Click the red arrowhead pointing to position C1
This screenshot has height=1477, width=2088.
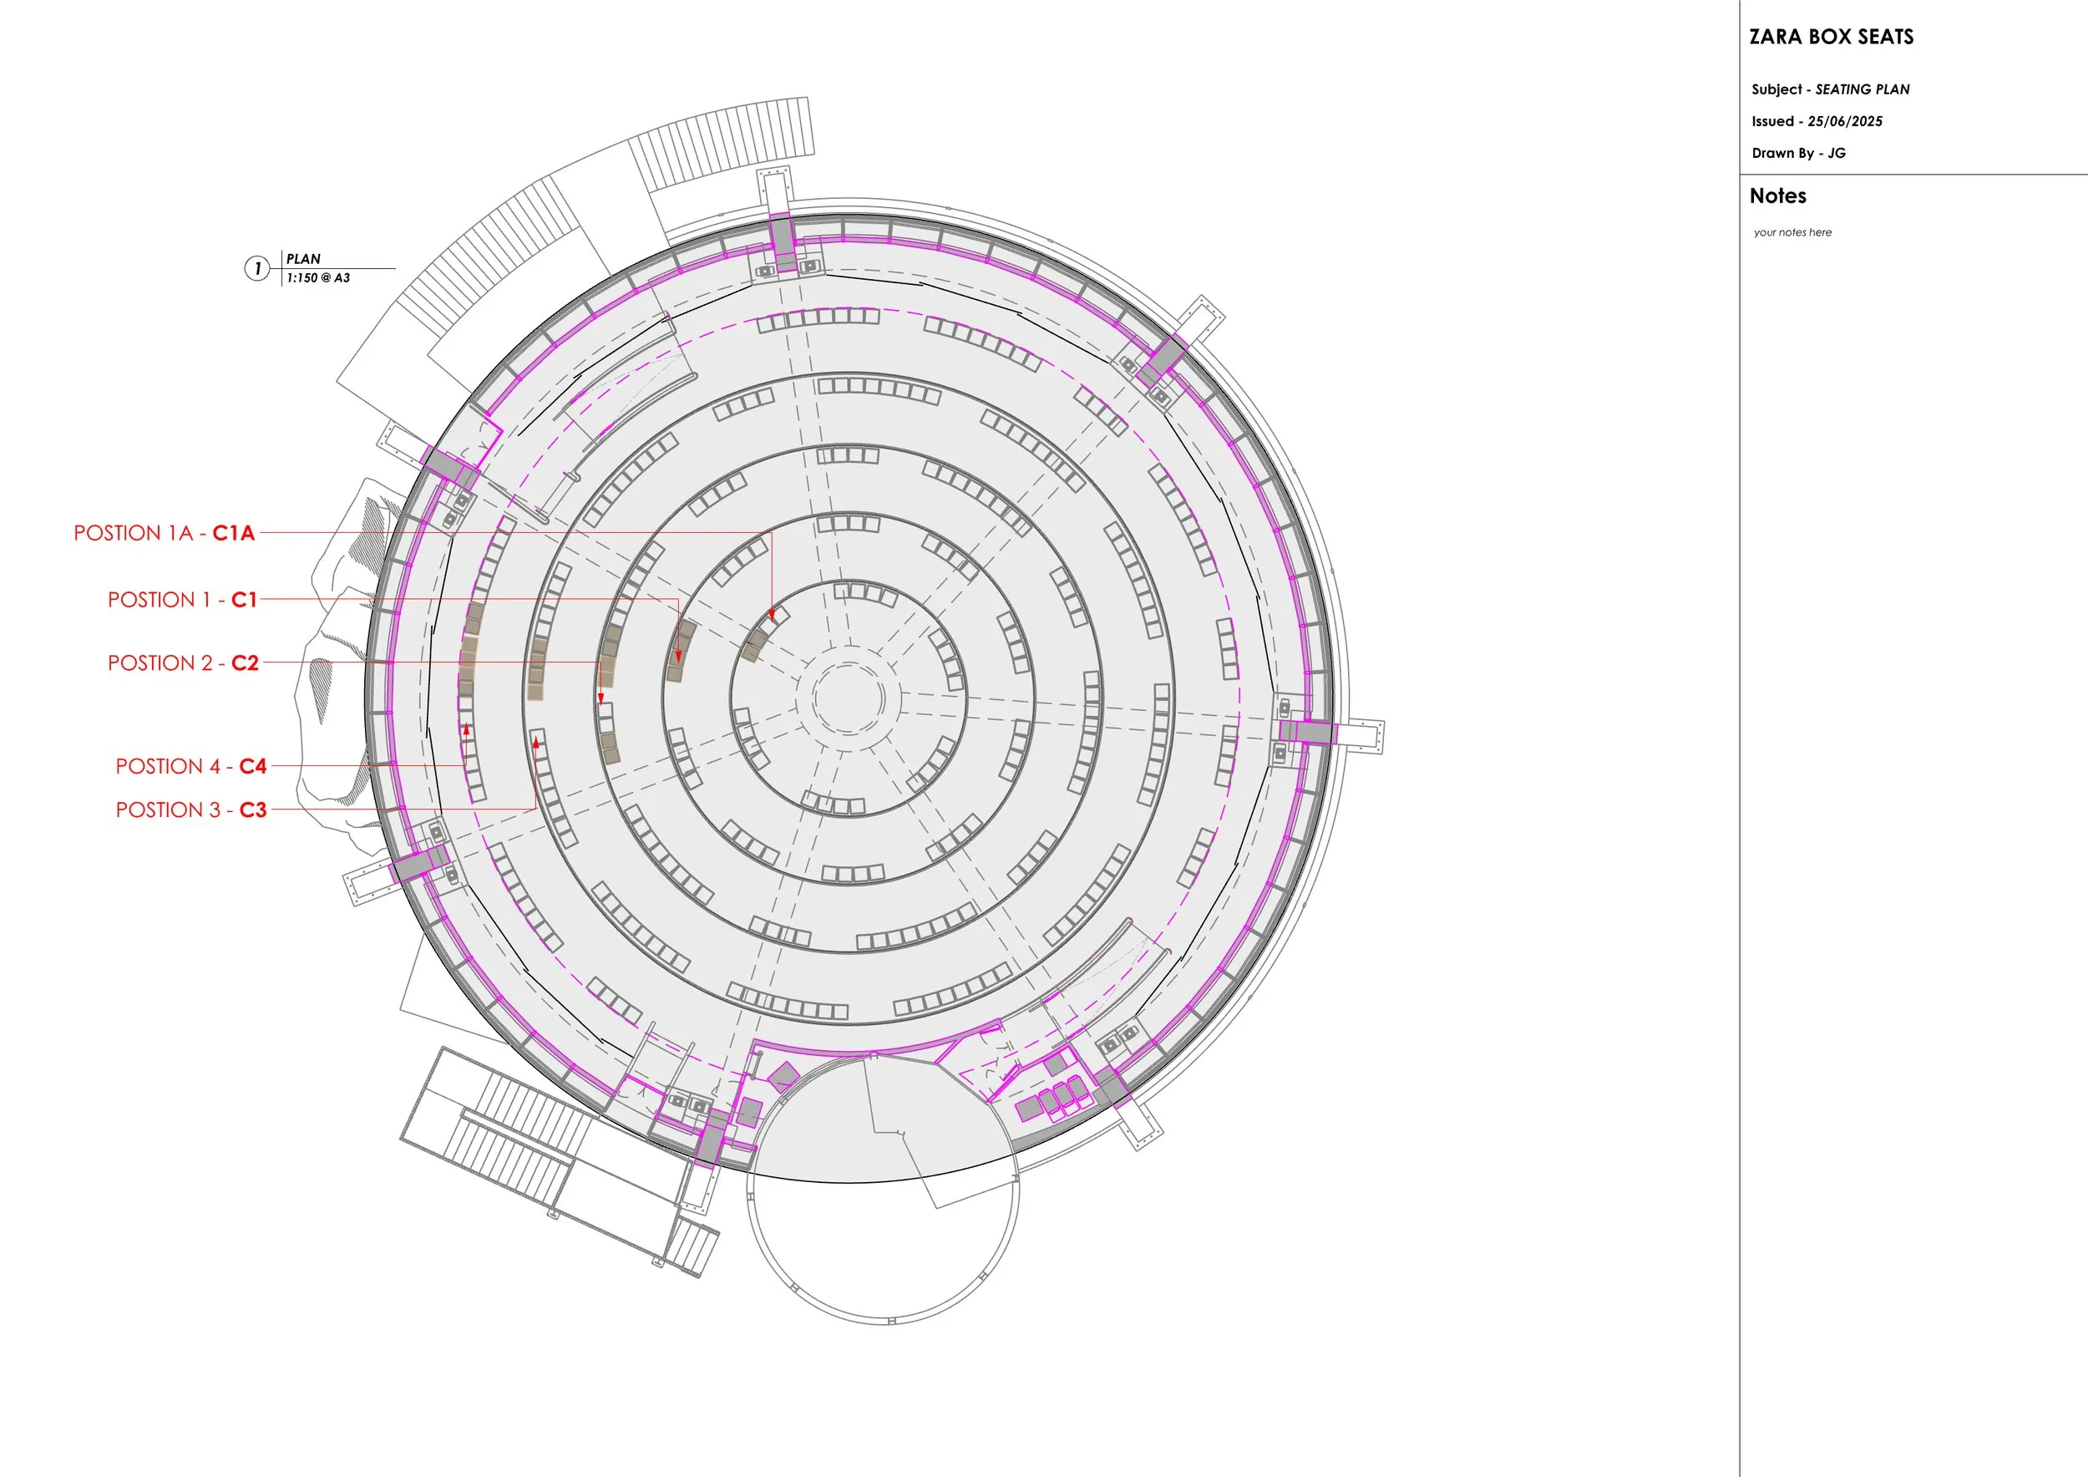pyautogui.click(x=678, y=657)
